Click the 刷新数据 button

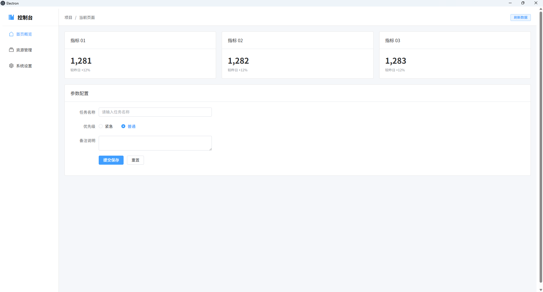click(x=520, y=18)
